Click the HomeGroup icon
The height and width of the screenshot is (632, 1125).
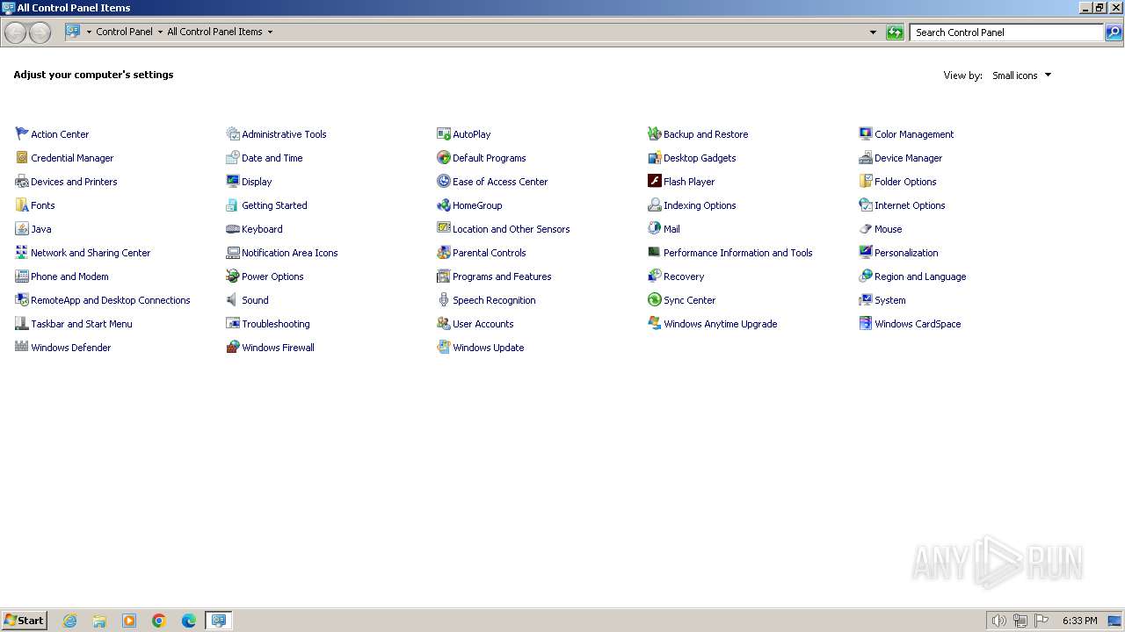444,205
